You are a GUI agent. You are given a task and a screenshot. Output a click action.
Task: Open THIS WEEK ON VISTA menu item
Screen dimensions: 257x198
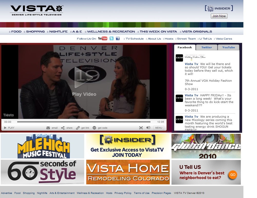click(x=157, y=32)
